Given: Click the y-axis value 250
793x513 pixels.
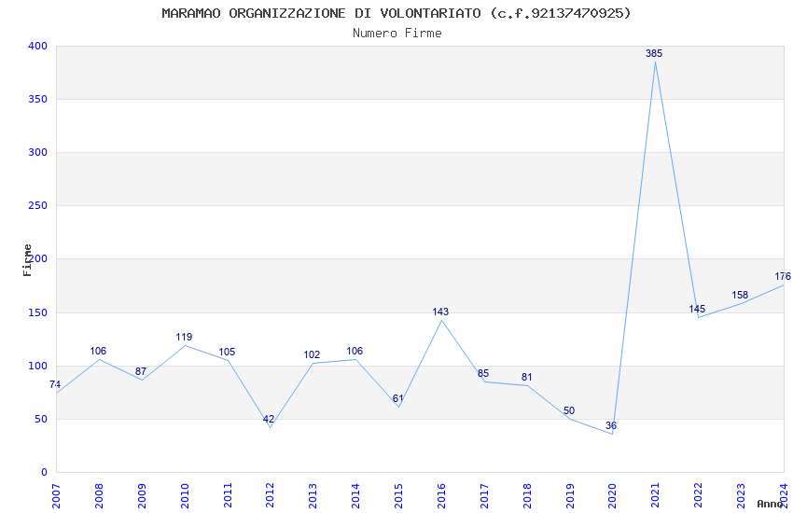Looking at the screenshot, I should pyautogui.click(x=38, y=206).
